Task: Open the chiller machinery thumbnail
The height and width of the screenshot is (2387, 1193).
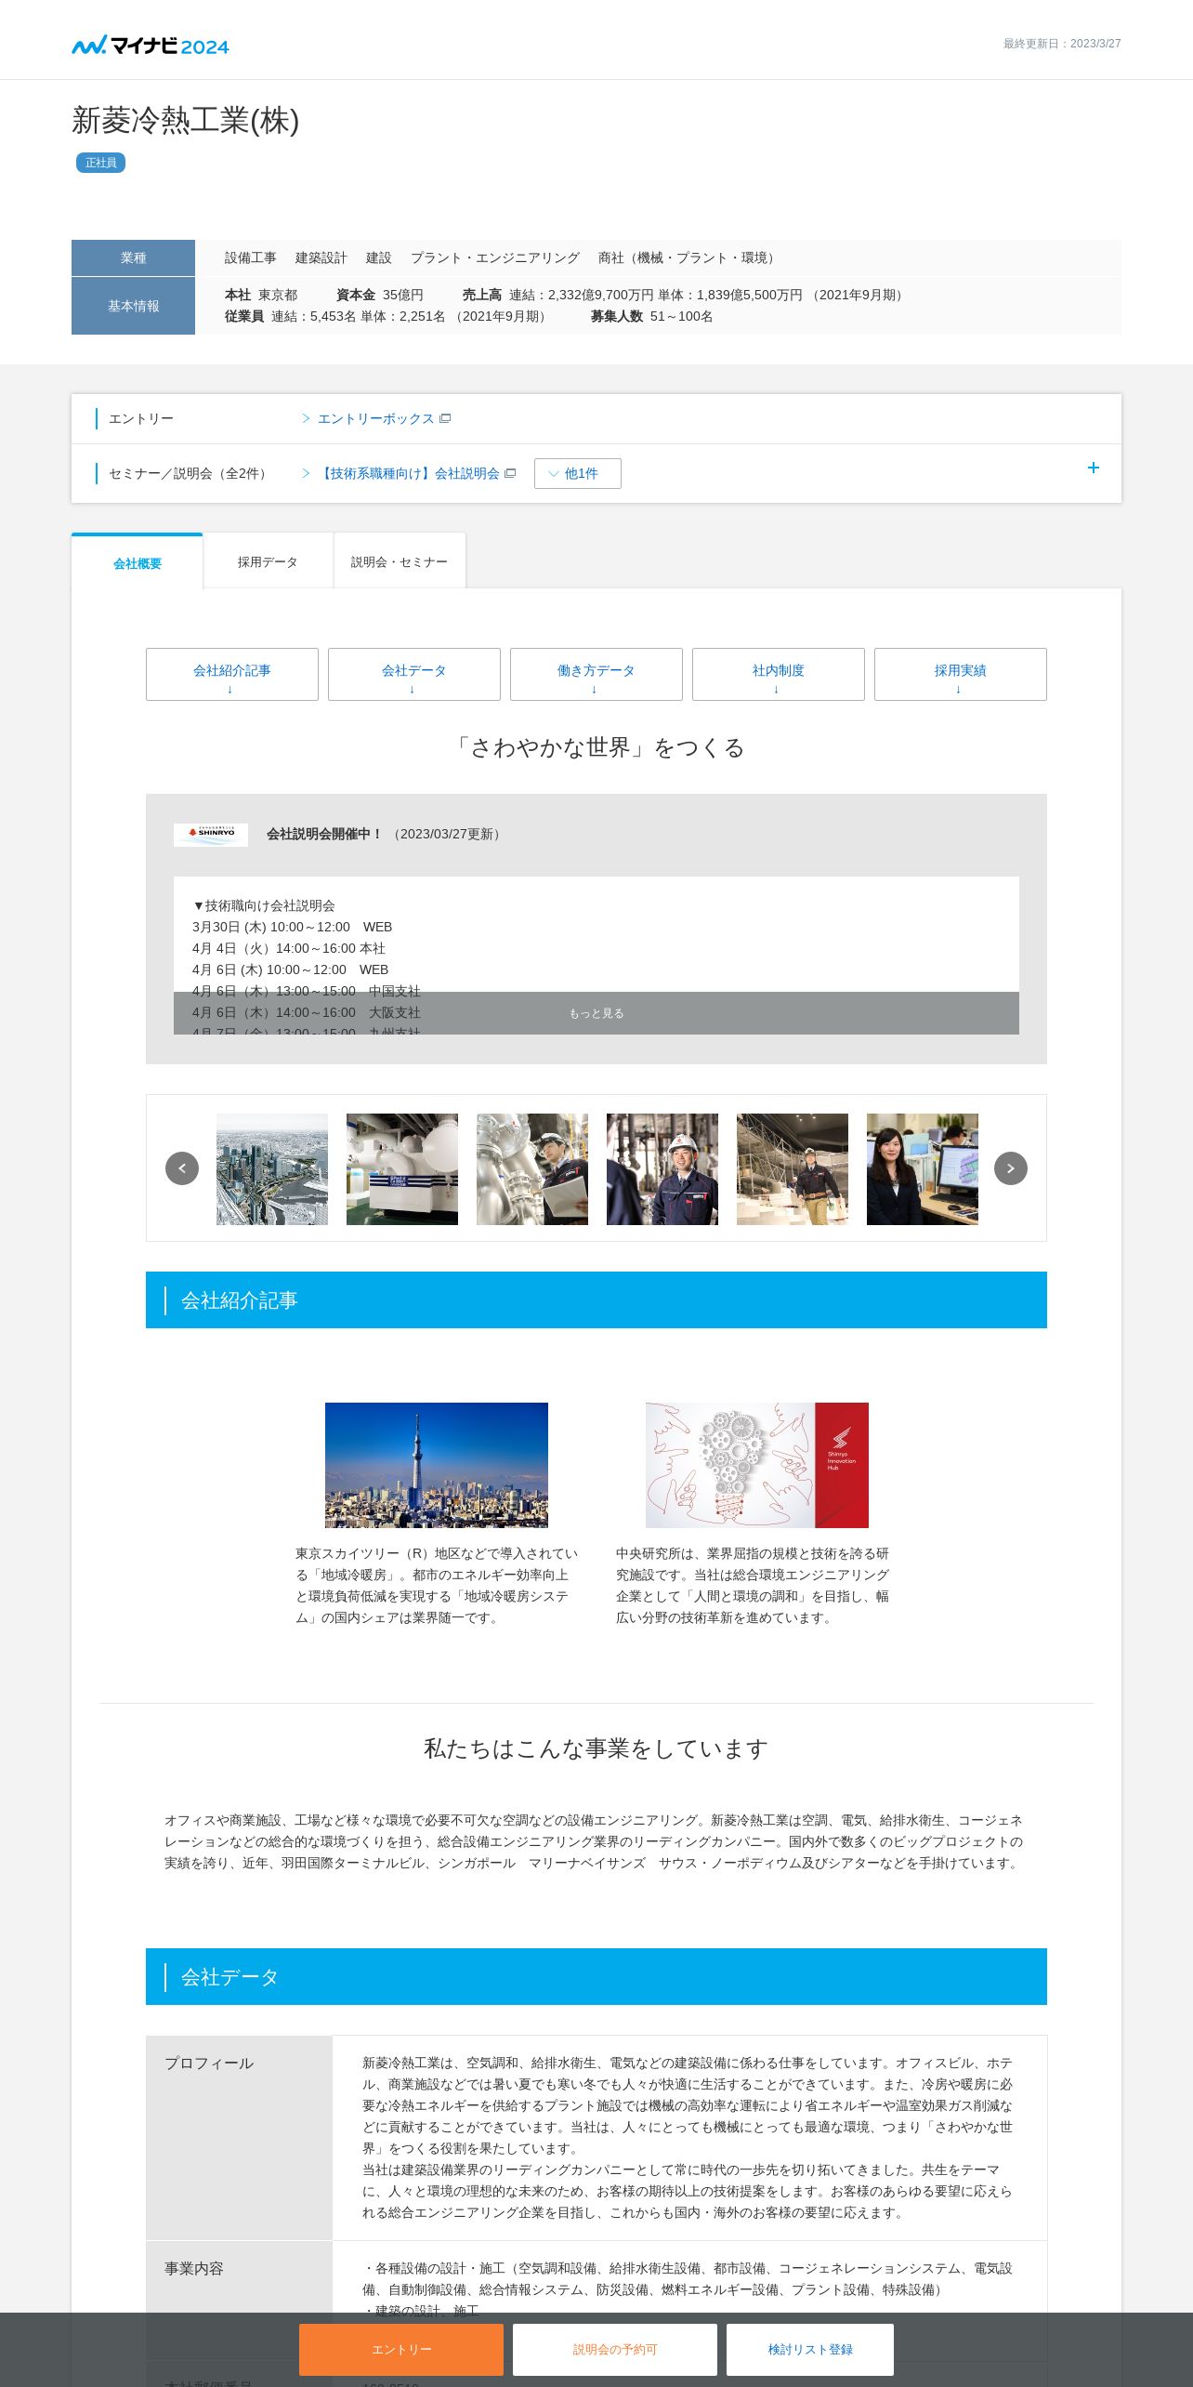Action: click(x=402, y=1169)
